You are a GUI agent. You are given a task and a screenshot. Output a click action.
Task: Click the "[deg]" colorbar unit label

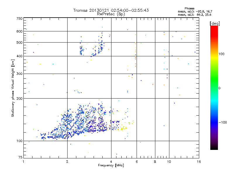pos(215,23)
